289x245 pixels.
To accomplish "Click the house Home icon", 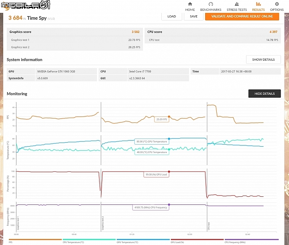I will tap(190, 4).
